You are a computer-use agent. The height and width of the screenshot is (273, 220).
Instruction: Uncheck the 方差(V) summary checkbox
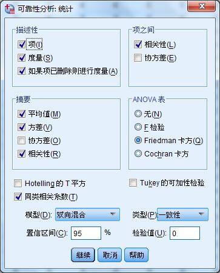point(22,127)
